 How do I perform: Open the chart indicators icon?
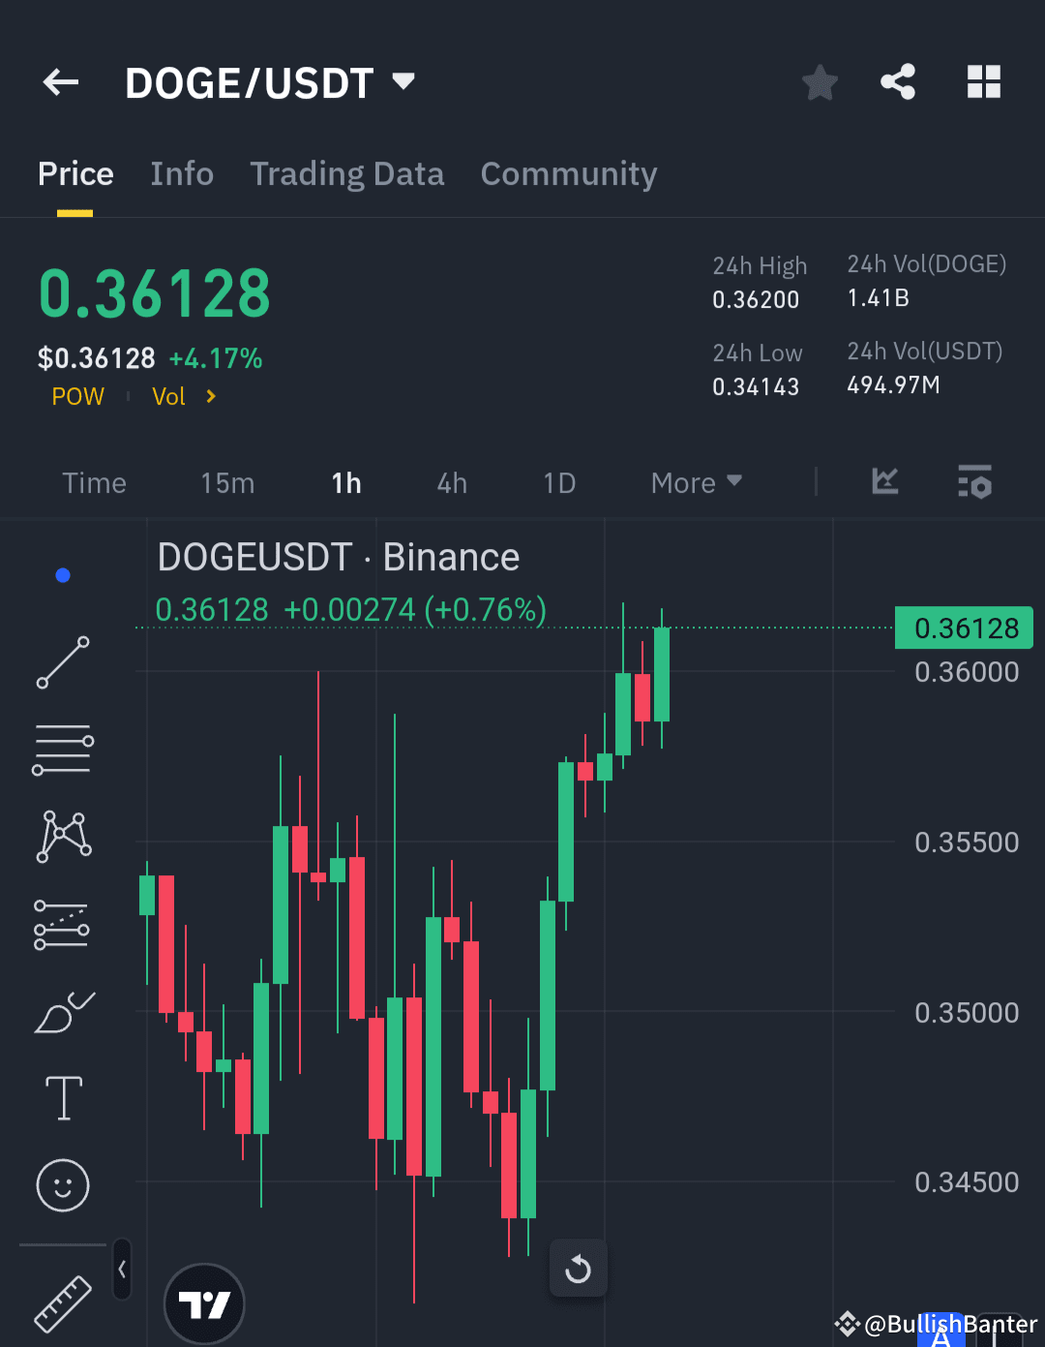[883, 482]
